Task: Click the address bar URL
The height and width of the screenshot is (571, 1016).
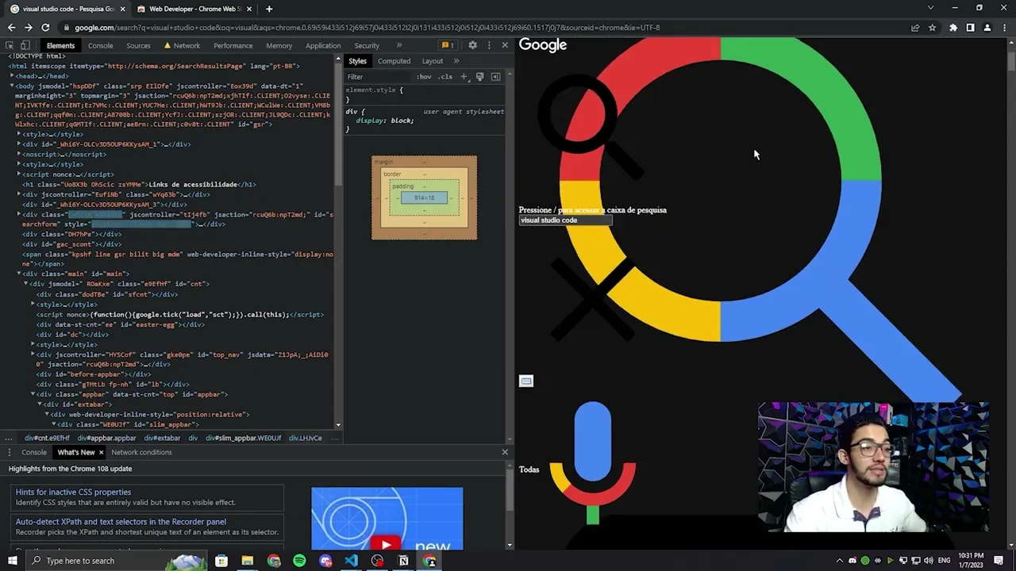Action: click(x=367, y=28)
